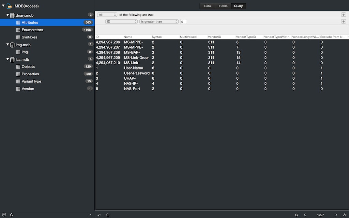Open the All/Any match dropdown
The height and width of the screenshot is (218, 349).
(x=107, y=15)
